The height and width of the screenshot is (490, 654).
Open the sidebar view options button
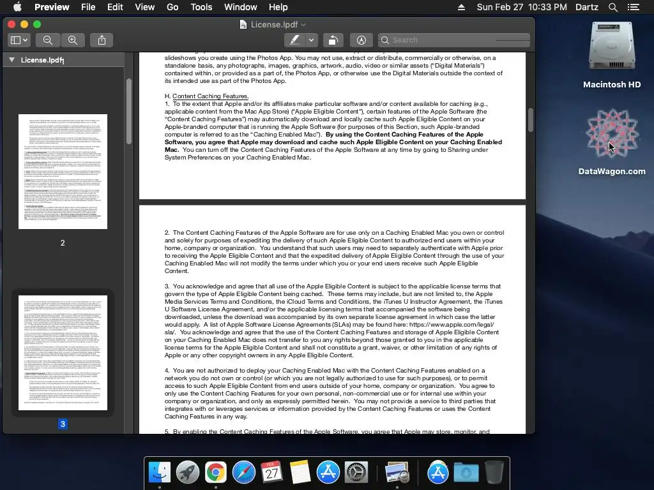19,40
